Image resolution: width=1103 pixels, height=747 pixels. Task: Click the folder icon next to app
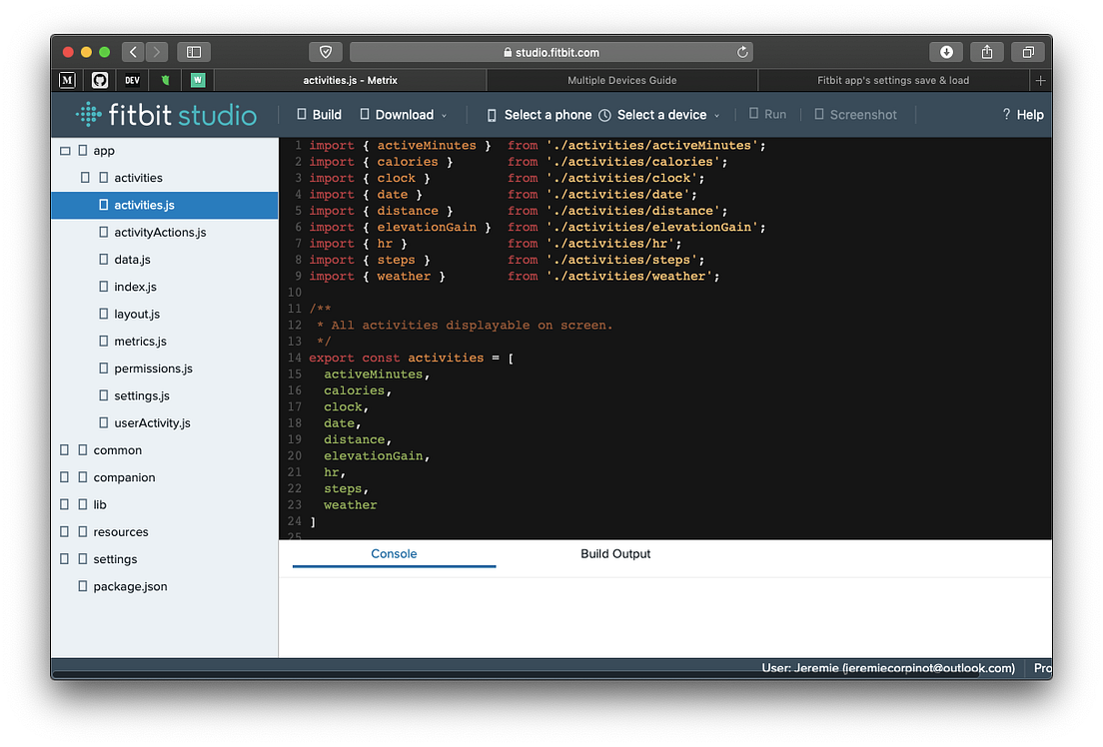click(83, 151)
